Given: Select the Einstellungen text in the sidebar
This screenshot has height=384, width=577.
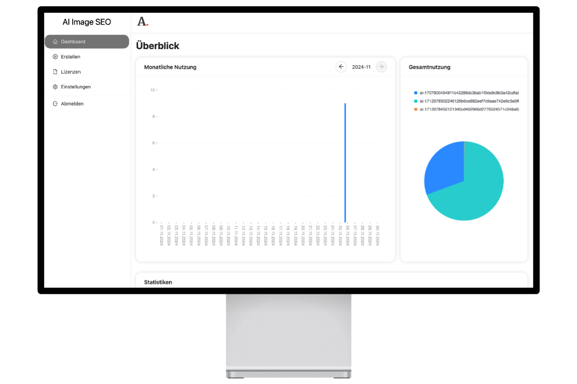Looking at the screenshot, I should point(76,87).
